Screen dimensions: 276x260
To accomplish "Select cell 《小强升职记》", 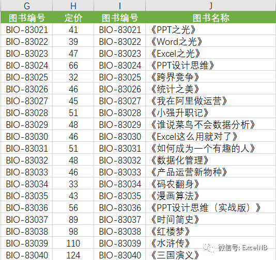I will pyautogui.click(x=211, y=112).
